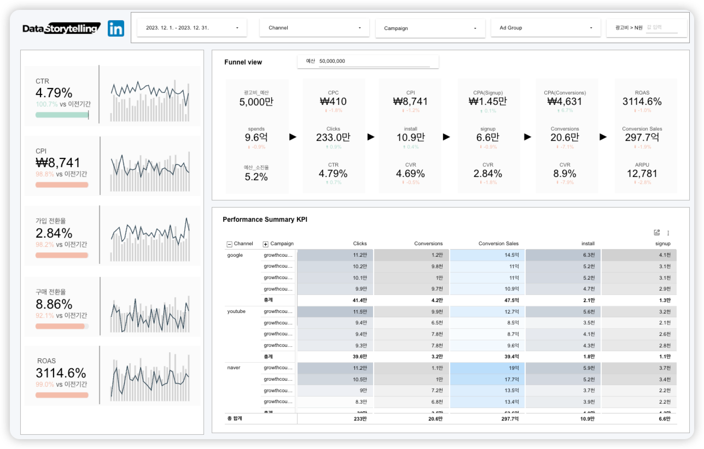This screenshot has height=449, width=704.
Task: Click the LinkedIn logo icon
Action: pos(116,28)
